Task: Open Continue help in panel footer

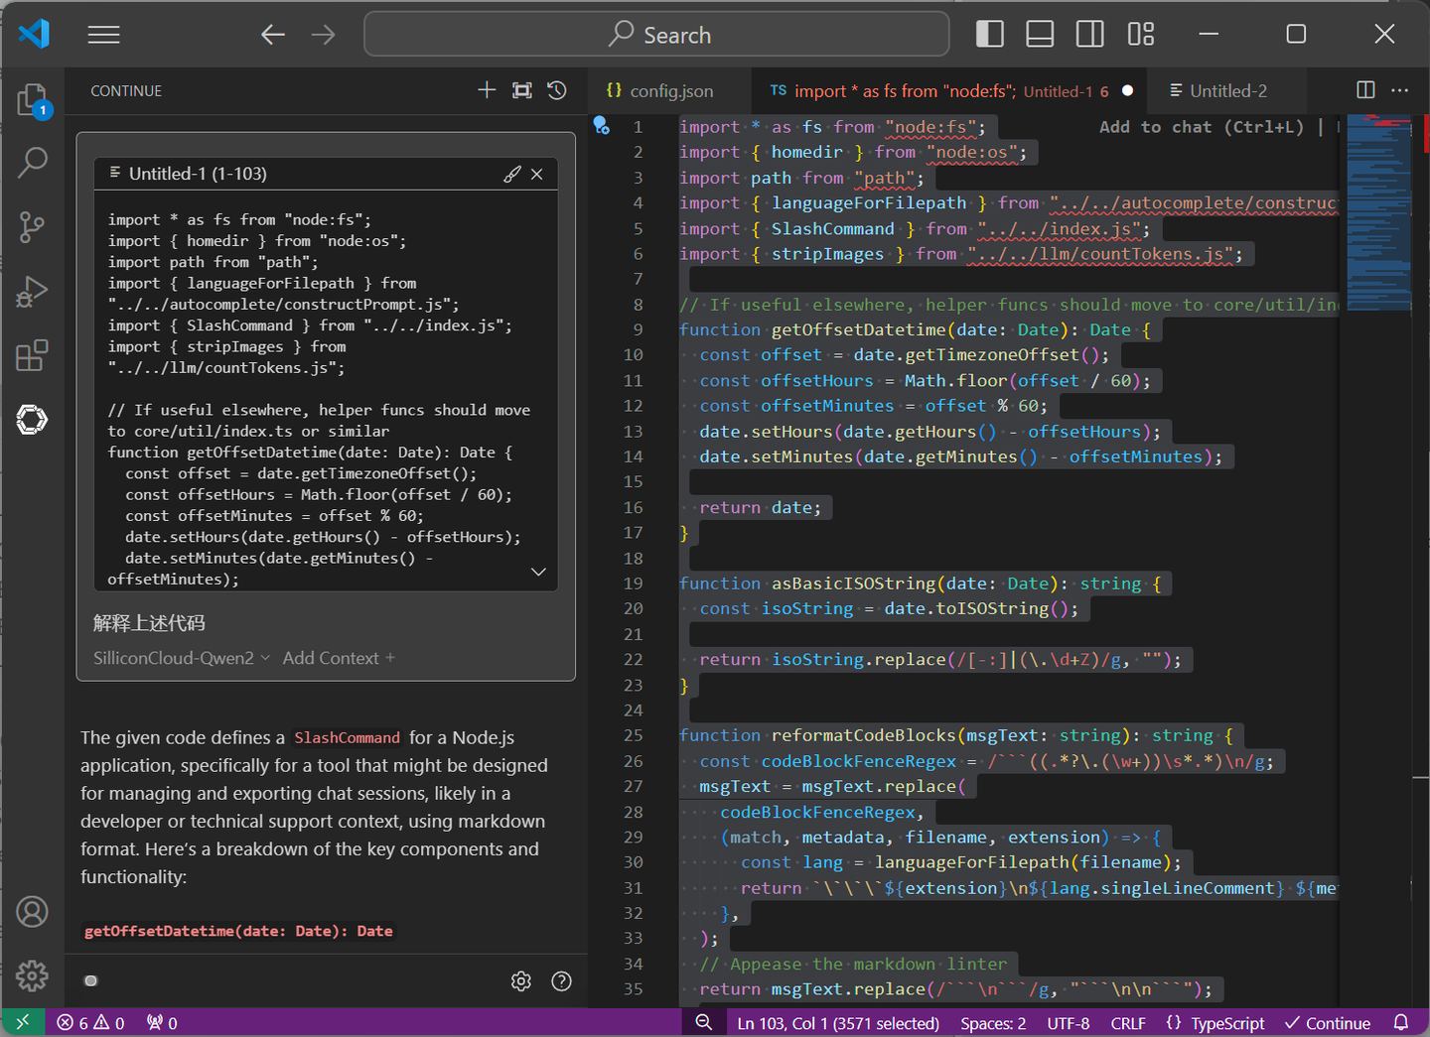Action: (561, 981)
